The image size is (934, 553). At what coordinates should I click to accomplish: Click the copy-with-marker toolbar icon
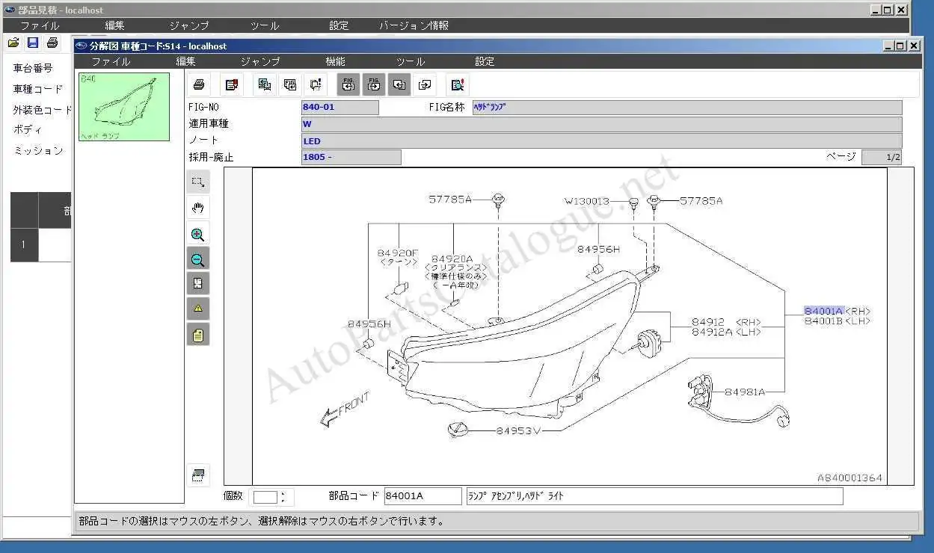(316, 84)
